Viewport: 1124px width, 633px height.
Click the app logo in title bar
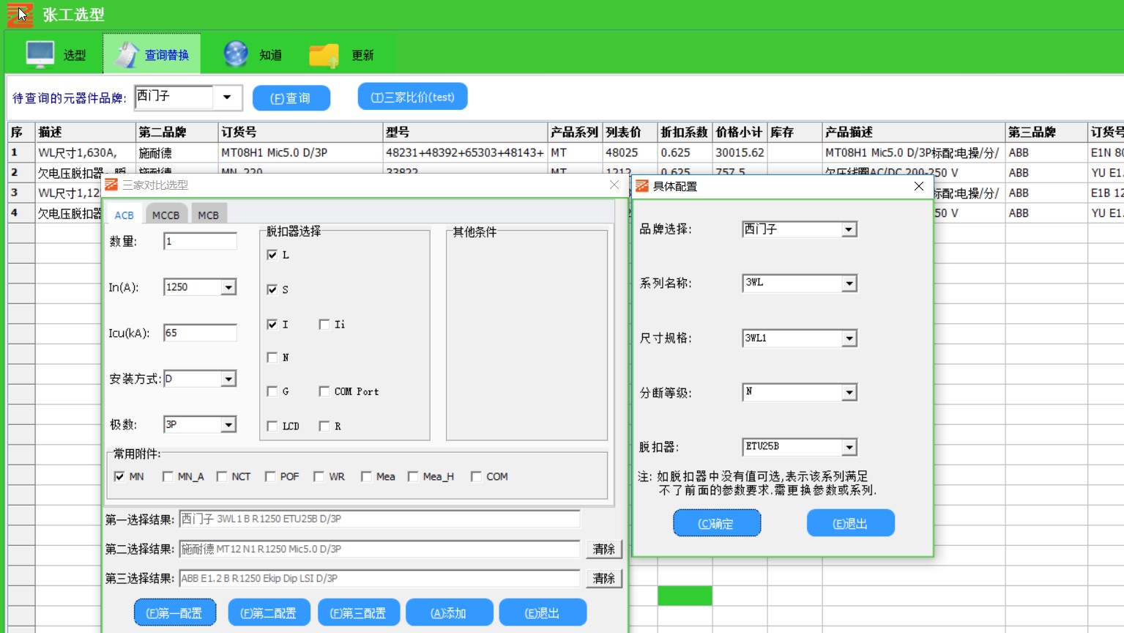click(x=20, y=15)
